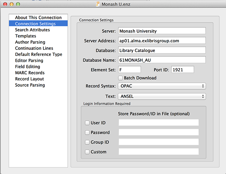The height and width of the screenshot is (174, 226).
Task: Select Editor Parsing item
Action: coord(38,60)
